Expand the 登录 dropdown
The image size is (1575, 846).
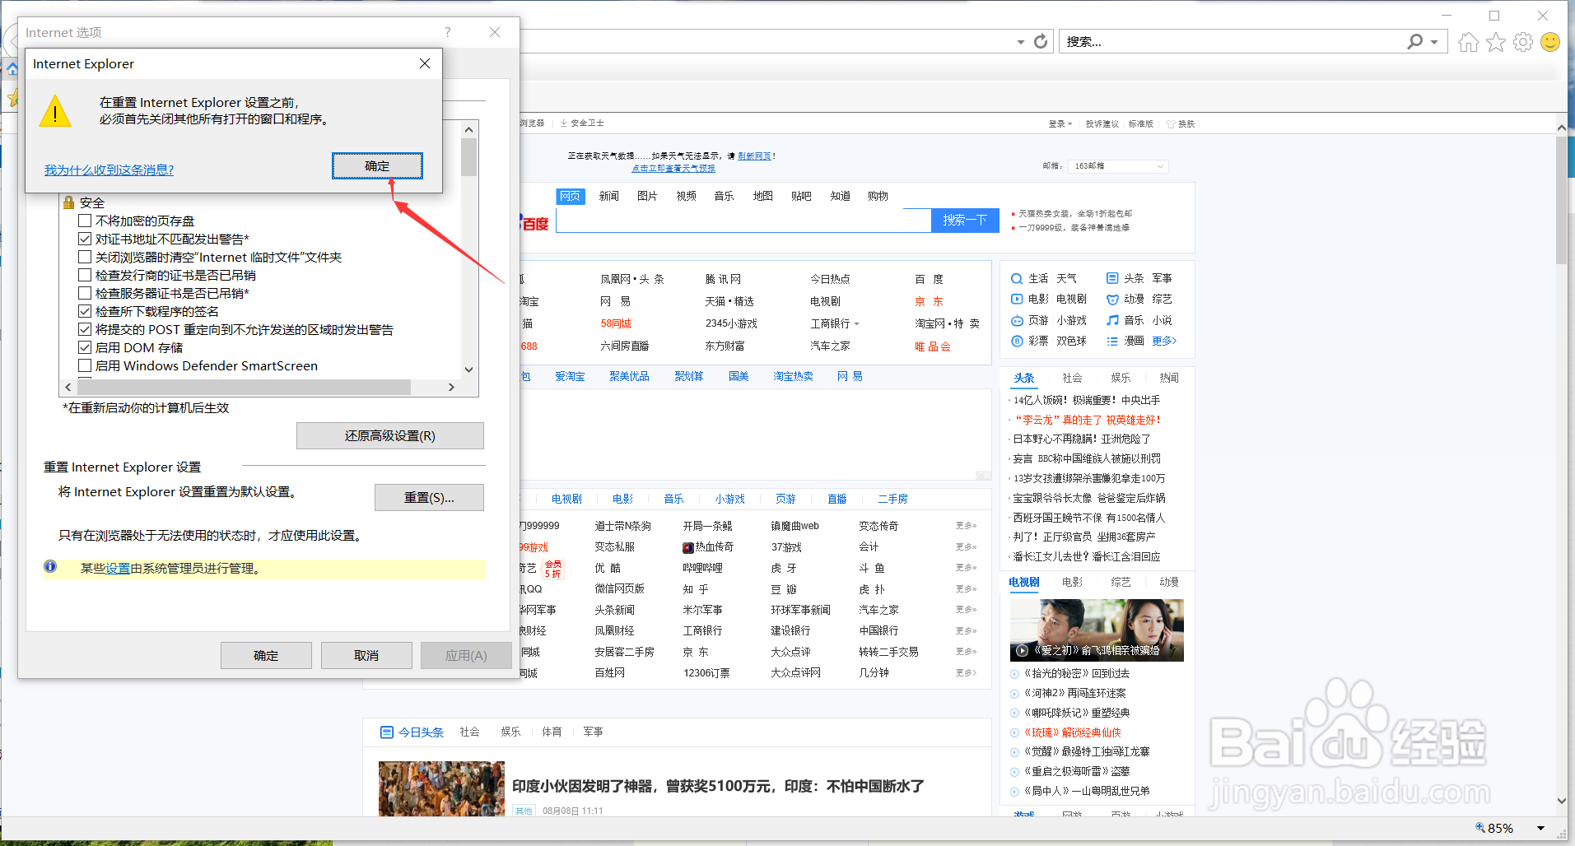coord(1060,123)
